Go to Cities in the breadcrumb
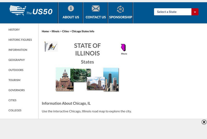 click(x=65, y=31)
